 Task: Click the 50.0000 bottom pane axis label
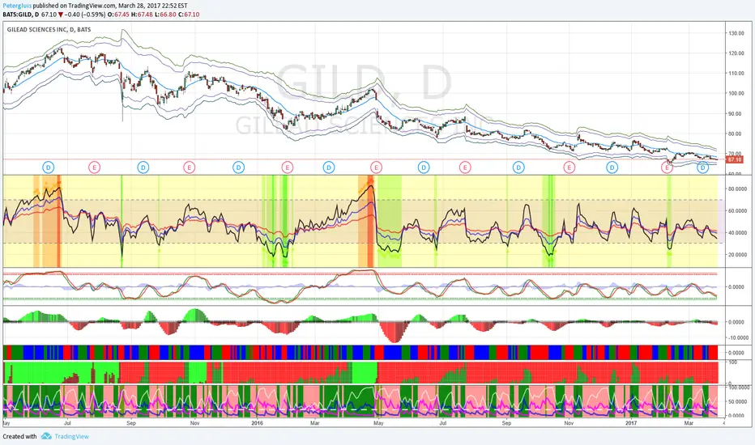point(737,401)
